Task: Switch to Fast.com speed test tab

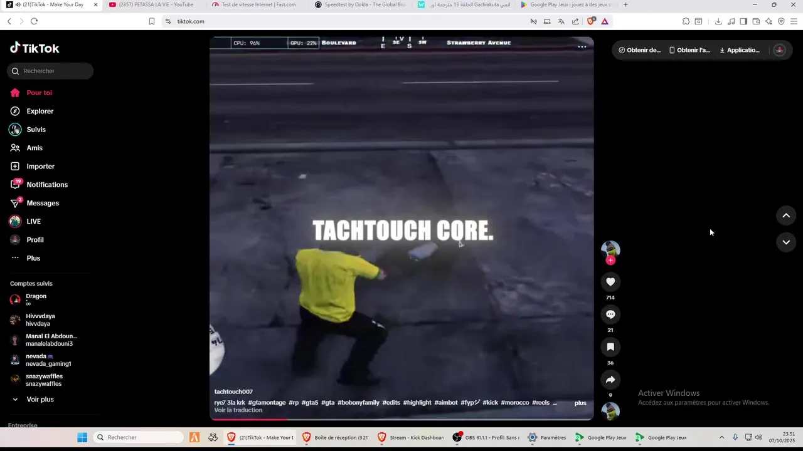Action: coord(257,5)
